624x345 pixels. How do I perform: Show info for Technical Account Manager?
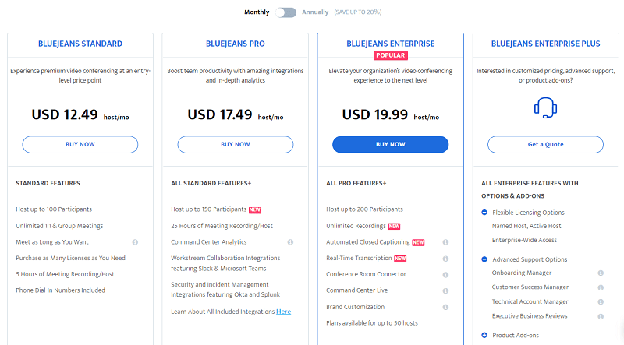tap(601, 302)
